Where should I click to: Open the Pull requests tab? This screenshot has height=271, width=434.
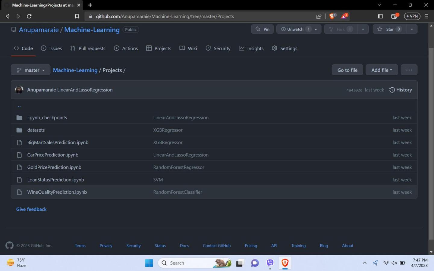tap(88, 48)
